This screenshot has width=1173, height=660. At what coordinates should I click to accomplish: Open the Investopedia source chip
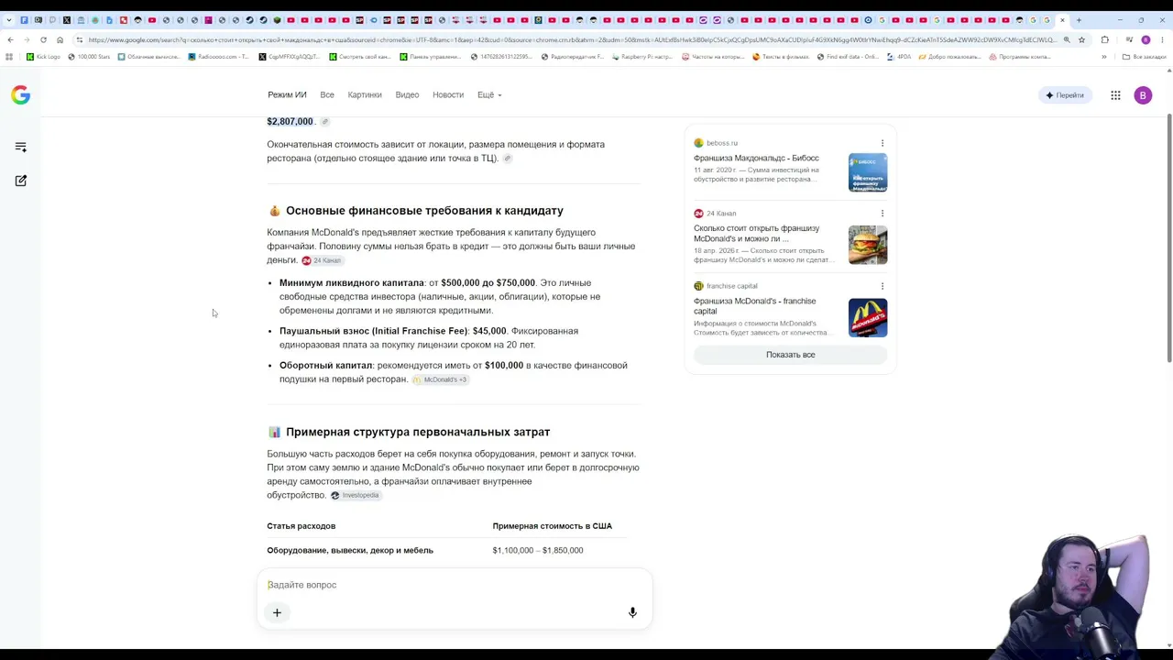(x=355, y=496)
